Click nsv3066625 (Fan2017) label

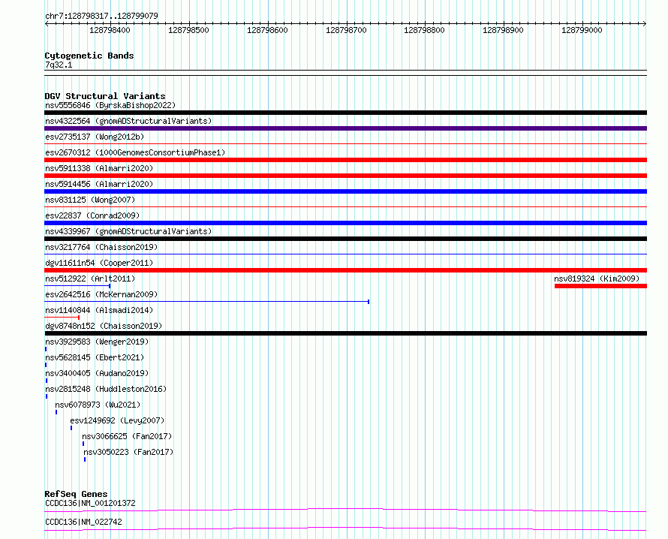pos(127,436)
